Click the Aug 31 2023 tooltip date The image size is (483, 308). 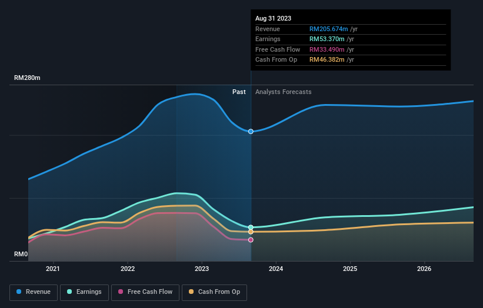[x=273, y=18]
